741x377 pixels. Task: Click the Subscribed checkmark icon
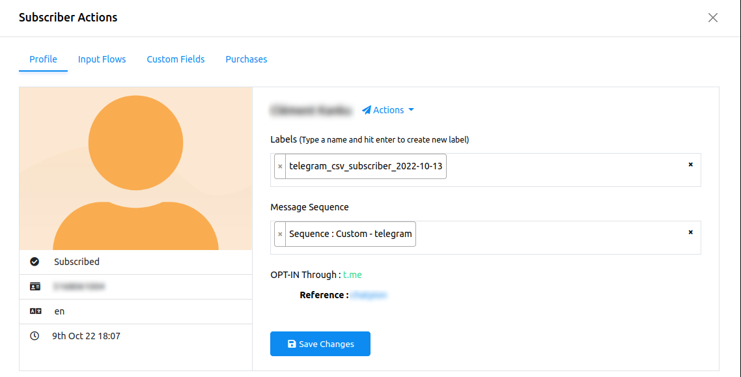point(35,262)
